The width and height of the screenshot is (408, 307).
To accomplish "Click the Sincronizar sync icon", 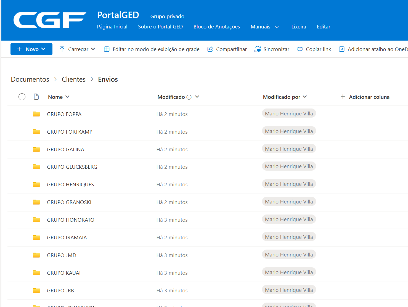I will point(258,49).
